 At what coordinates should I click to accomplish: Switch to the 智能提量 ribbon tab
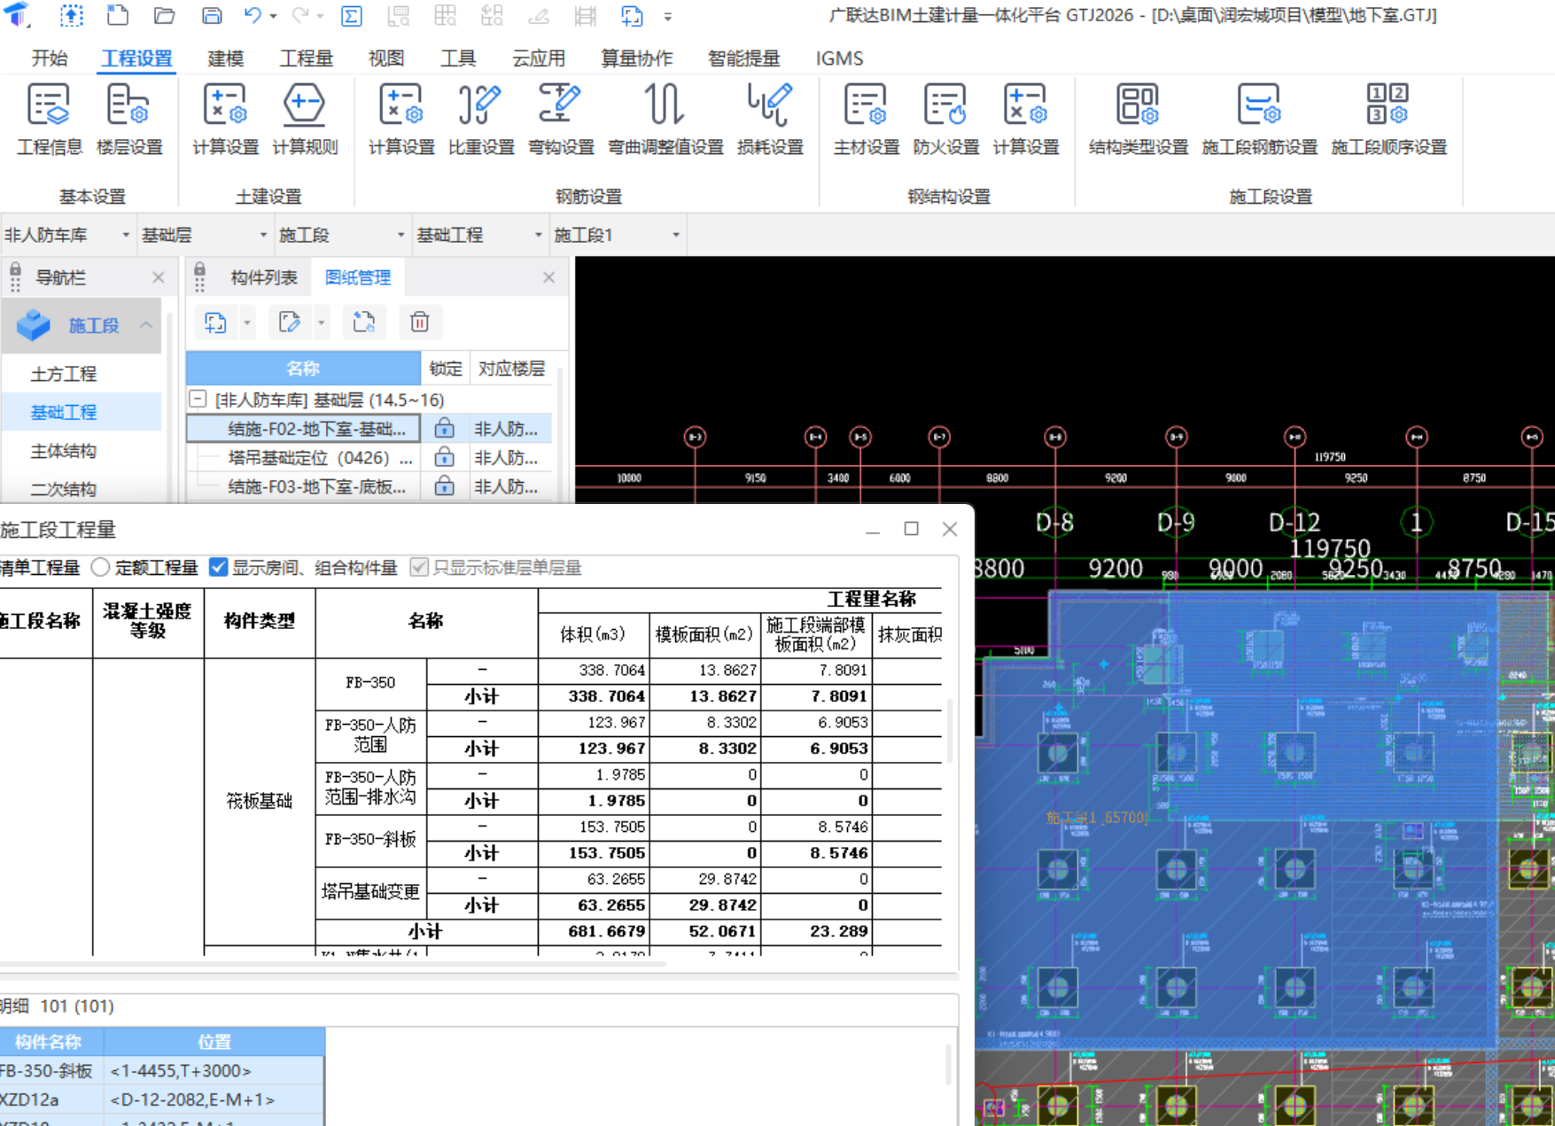coord(743,58)
